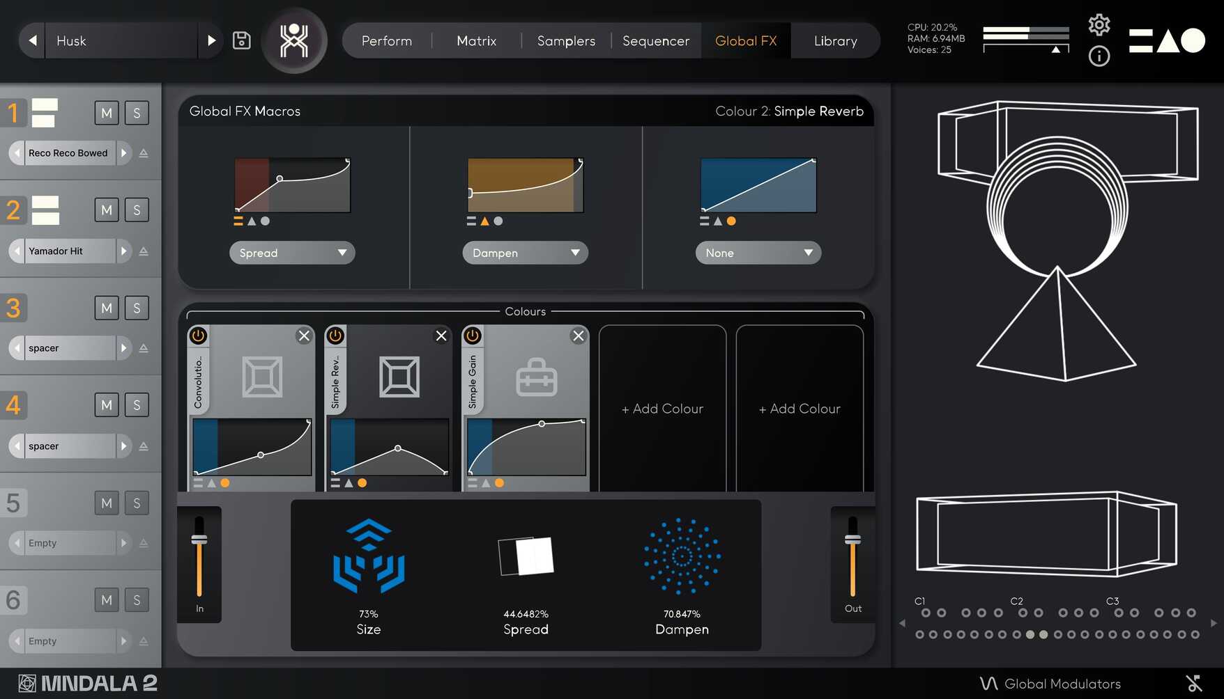Image resolution: width=1224 pixels, height=699 pixels.
Task: Click the save preset floppy disk icon
Action: 241,40
